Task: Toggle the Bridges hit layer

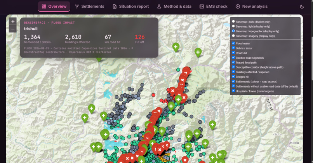Action: point(233,77)
